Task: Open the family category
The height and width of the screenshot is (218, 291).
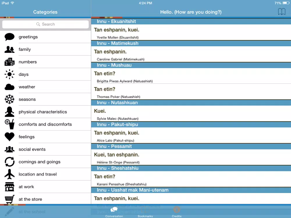Action: (45, 49)
